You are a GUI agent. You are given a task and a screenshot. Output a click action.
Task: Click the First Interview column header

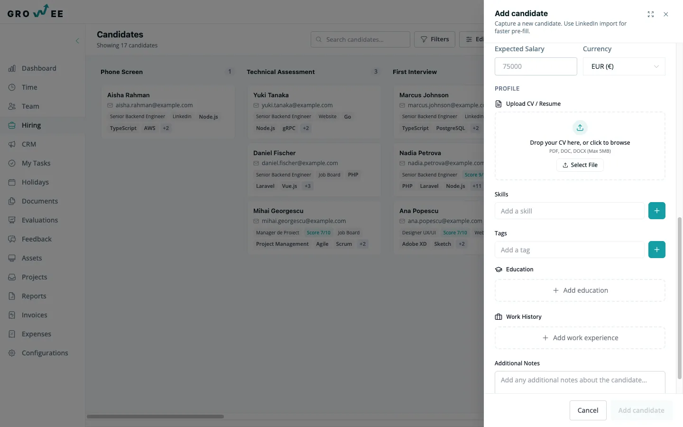(415, 72)
